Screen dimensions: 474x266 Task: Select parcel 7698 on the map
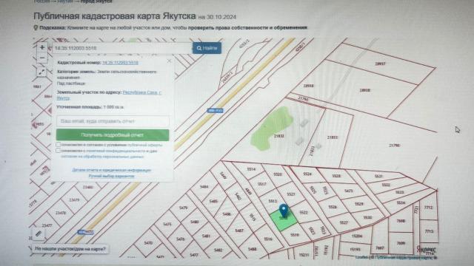401,221
